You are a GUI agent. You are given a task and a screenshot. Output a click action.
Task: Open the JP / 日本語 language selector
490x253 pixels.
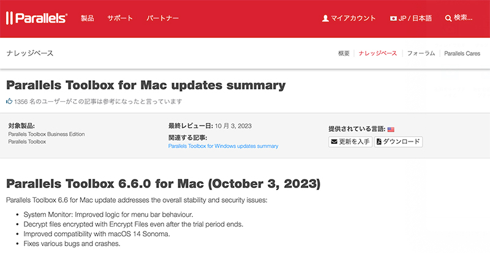pos(411,18)
